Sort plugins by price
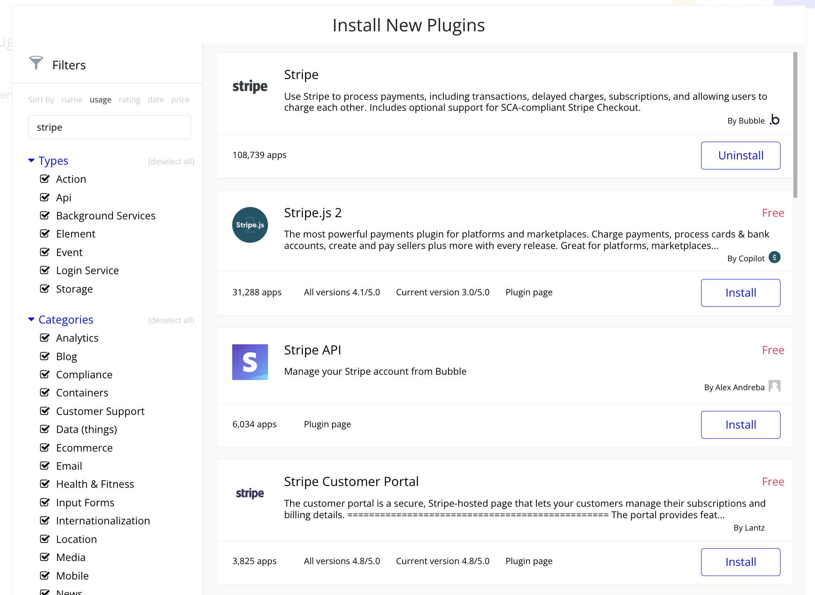The height and width of the screenshot is (595, 815). [x=180, y=100]
